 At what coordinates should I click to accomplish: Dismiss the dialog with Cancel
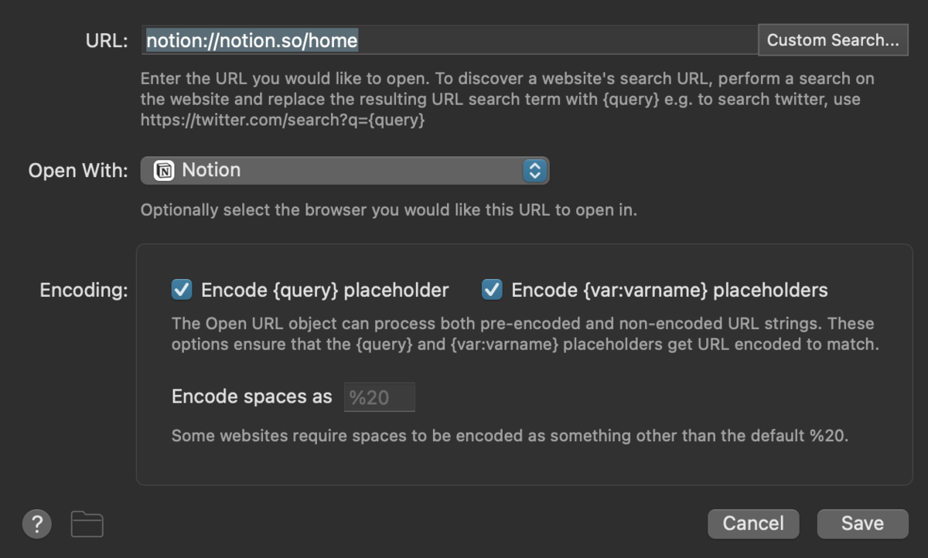[x=753, y=523]
